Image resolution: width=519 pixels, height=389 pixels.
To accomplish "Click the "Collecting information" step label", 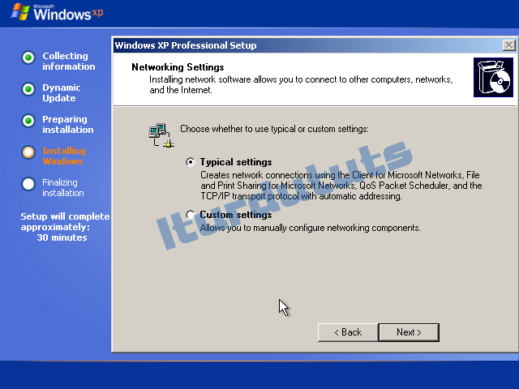I will tap(68, 62).
